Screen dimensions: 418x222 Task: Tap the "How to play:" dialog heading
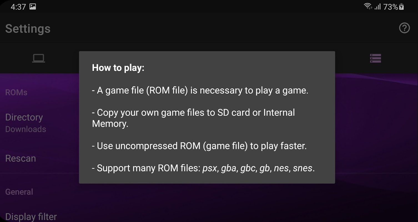(118, 68)
